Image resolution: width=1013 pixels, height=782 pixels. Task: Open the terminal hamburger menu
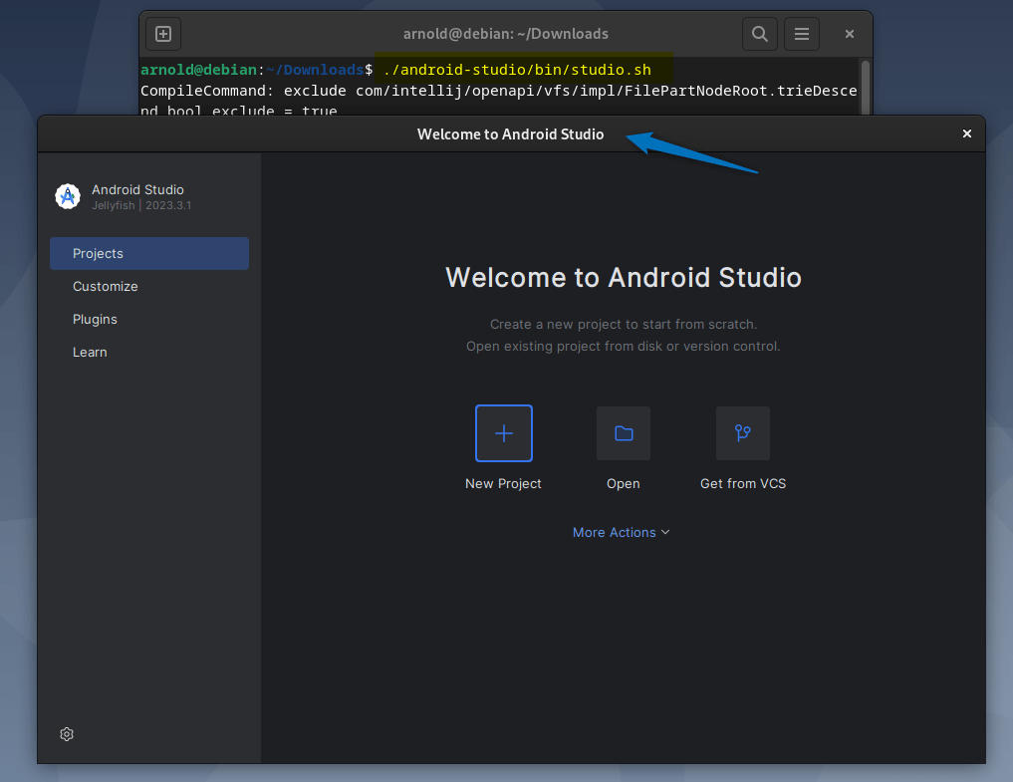click(801, 34)
